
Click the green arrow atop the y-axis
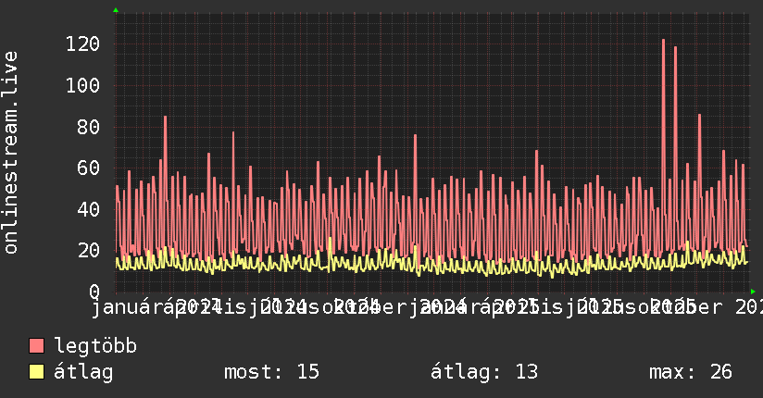coord(116,10)
